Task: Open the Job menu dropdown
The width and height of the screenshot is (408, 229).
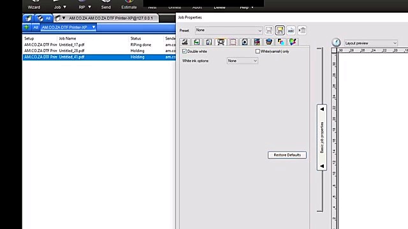Action: pos(60,5)
